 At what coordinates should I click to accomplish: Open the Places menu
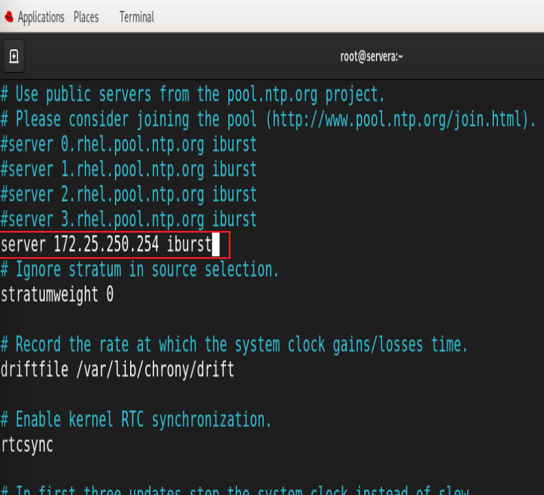coord(86,17)
